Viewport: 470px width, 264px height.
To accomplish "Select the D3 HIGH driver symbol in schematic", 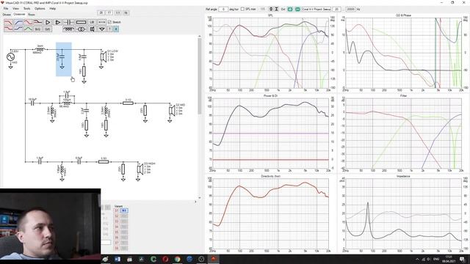I will [140, 169].
